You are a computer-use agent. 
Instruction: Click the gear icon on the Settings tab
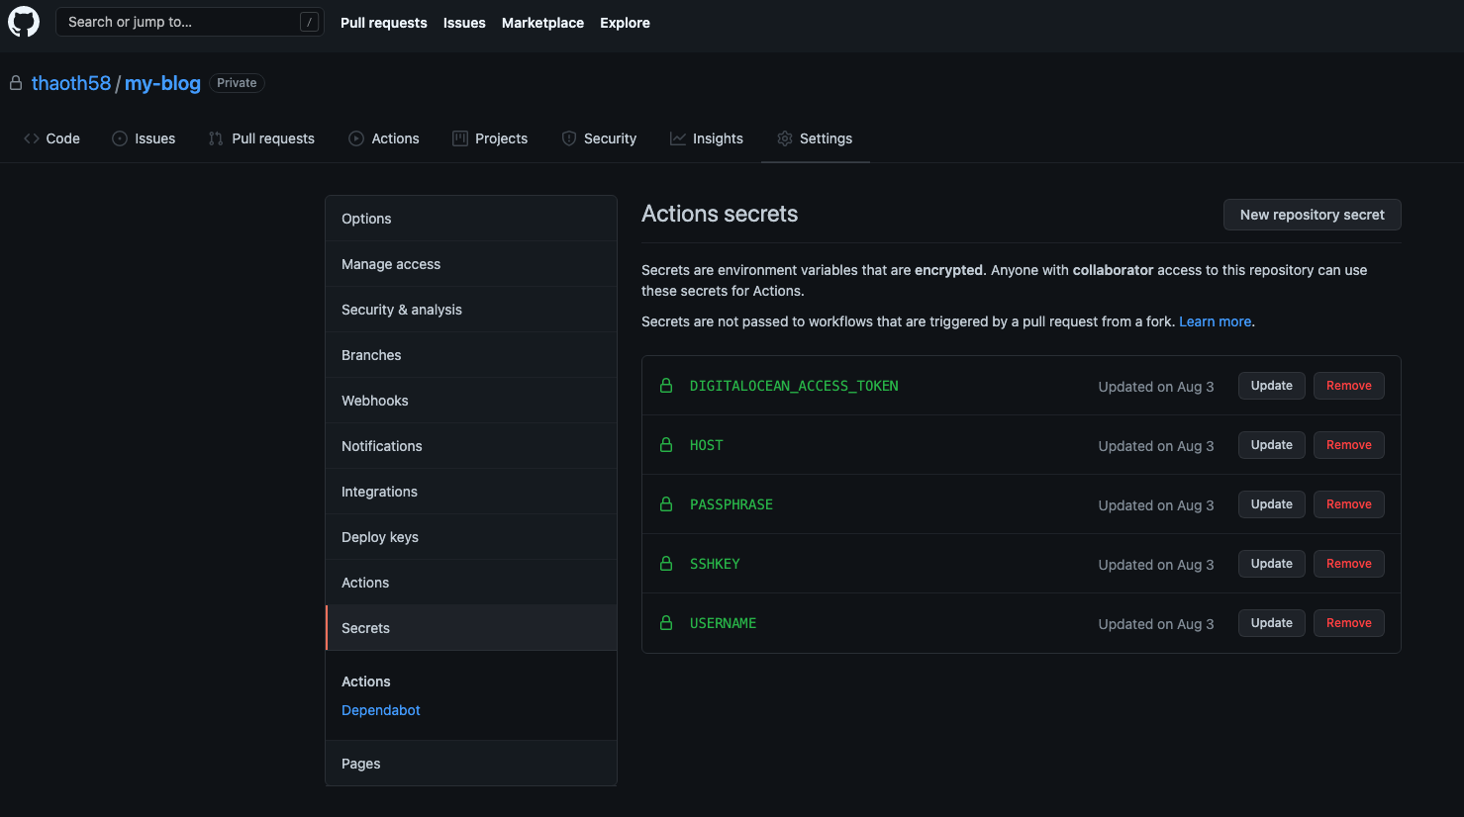785,138
